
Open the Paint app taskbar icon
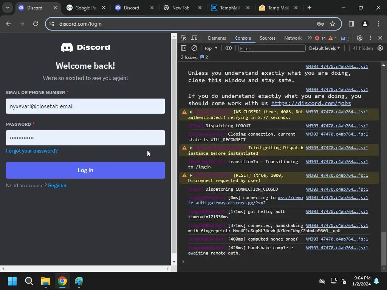click(79, 281)
